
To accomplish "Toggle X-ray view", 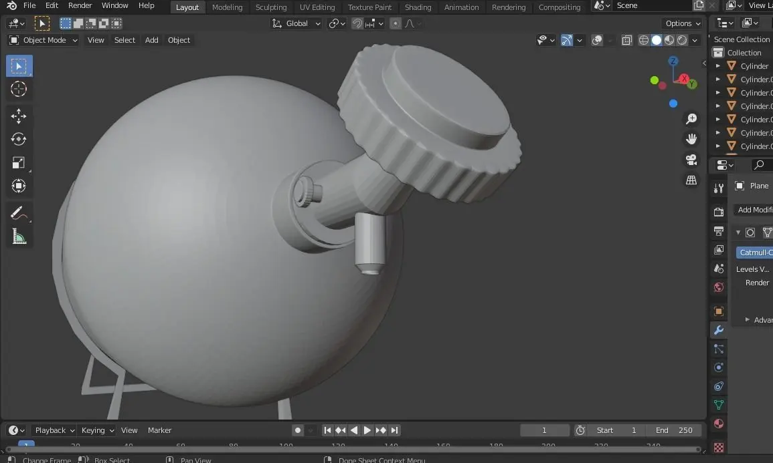I will coord(626,40).
